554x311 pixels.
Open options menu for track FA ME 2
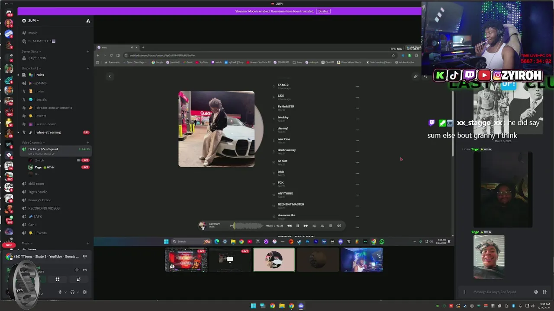tap(357, 86)
